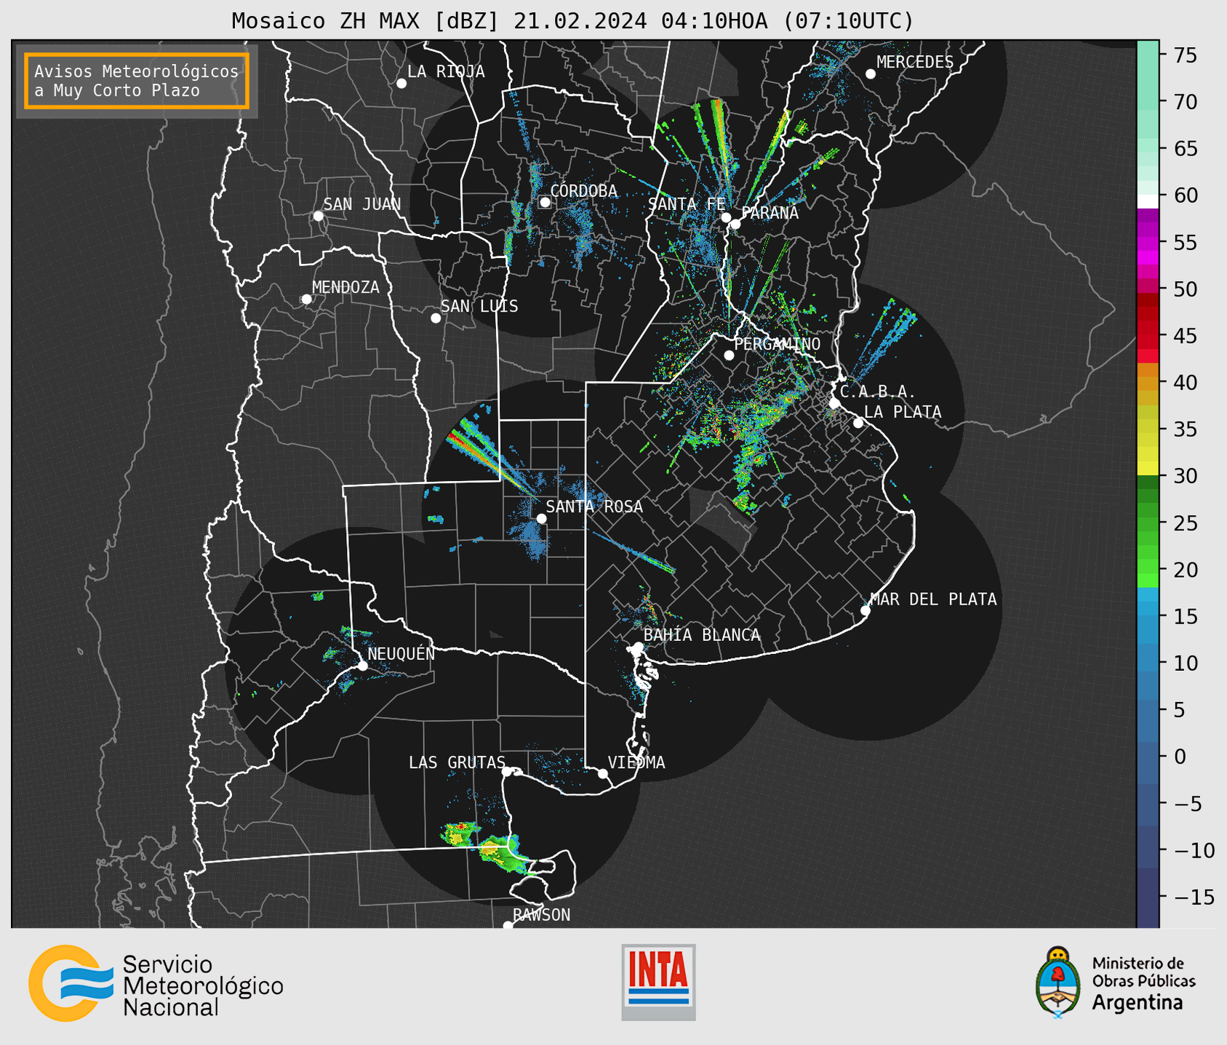The height and width of the screenshot is (1045, 1227).
Task: Click the SANTA FE city marker
Action: pyautogui.click(x=726, y=217)
